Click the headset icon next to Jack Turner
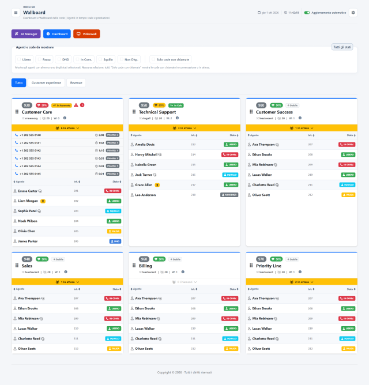 pyautogui.click(x=155, y=175)
